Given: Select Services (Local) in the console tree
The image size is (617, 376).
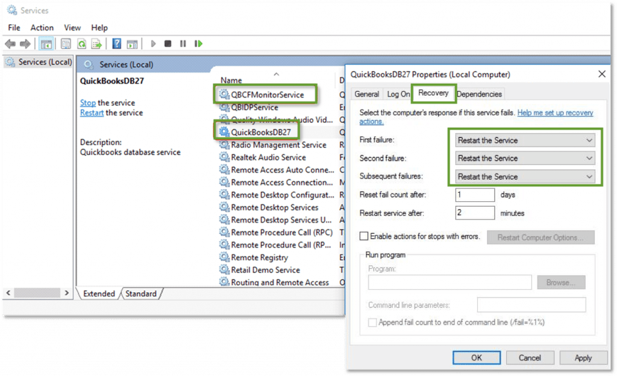Looking at the screenshot, I should click(x=39, y=61).
